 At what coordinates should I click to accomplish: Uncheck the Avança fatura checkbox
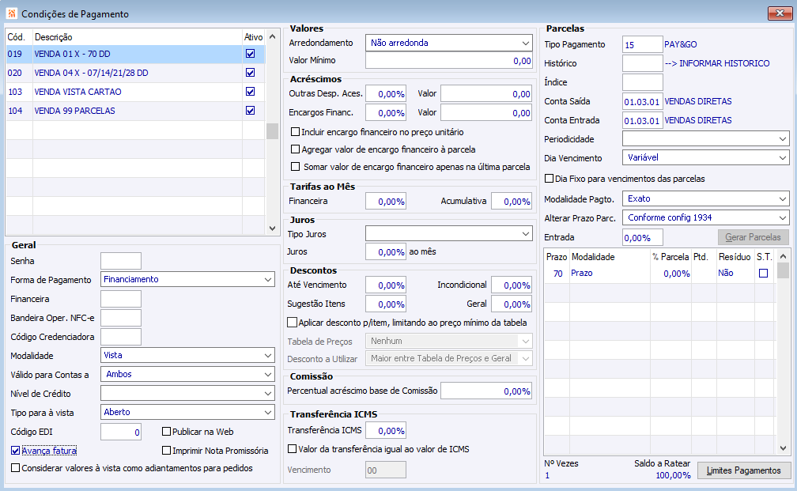[x=17, y=451]
